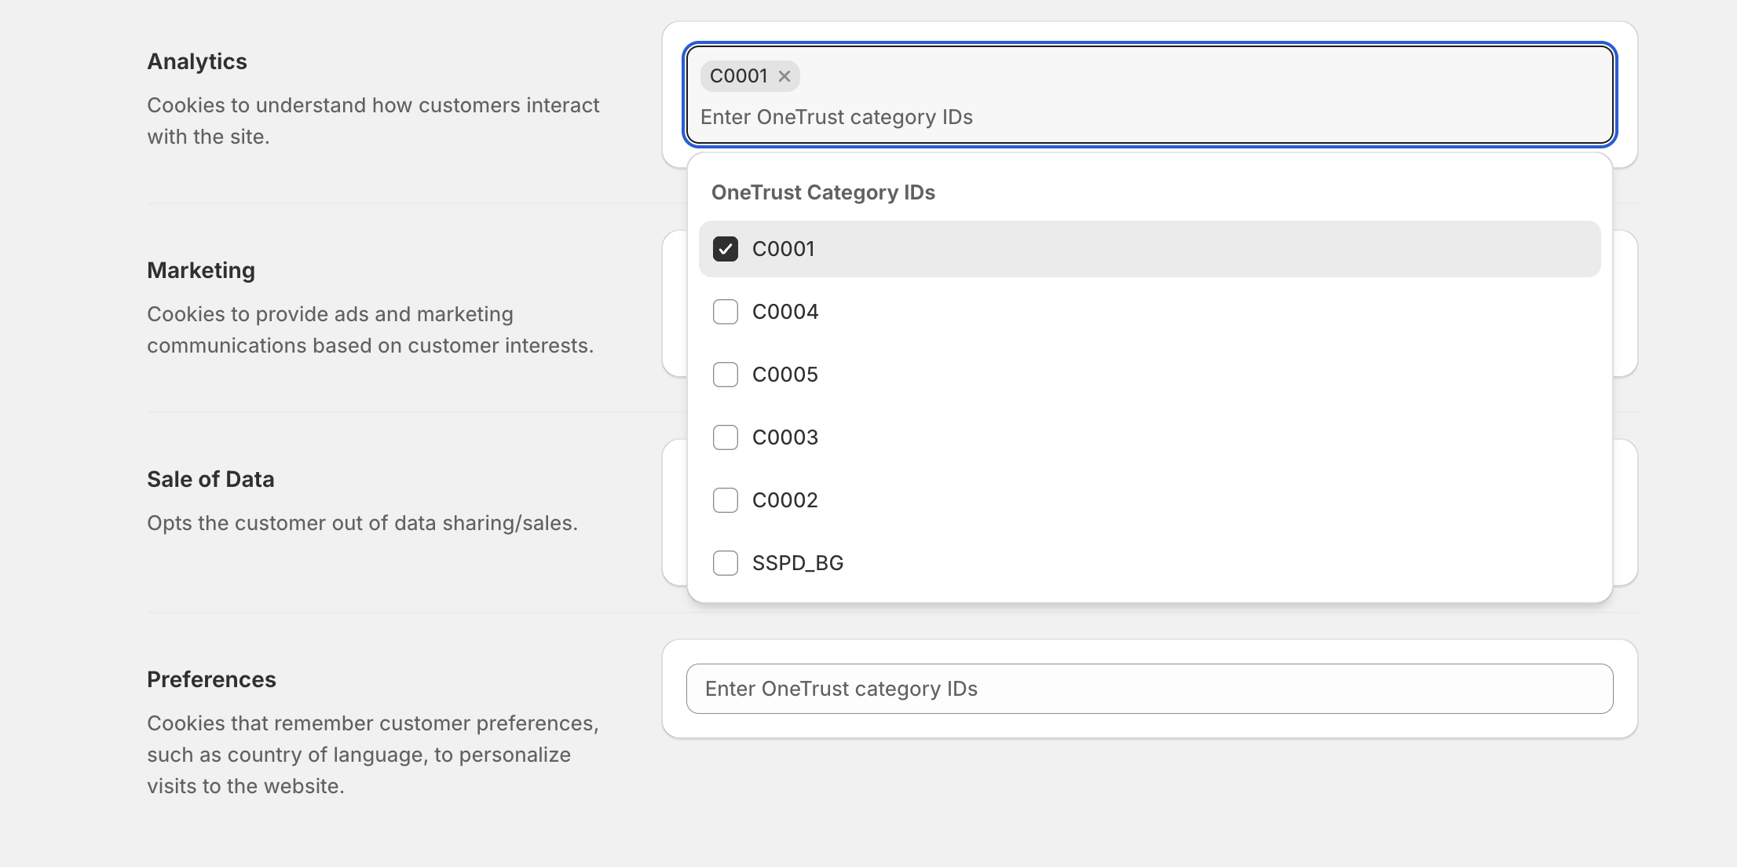Click the Analytics section heading
Screen dimensions: 1737x867
pyautogui.click(x=197, y=61)
